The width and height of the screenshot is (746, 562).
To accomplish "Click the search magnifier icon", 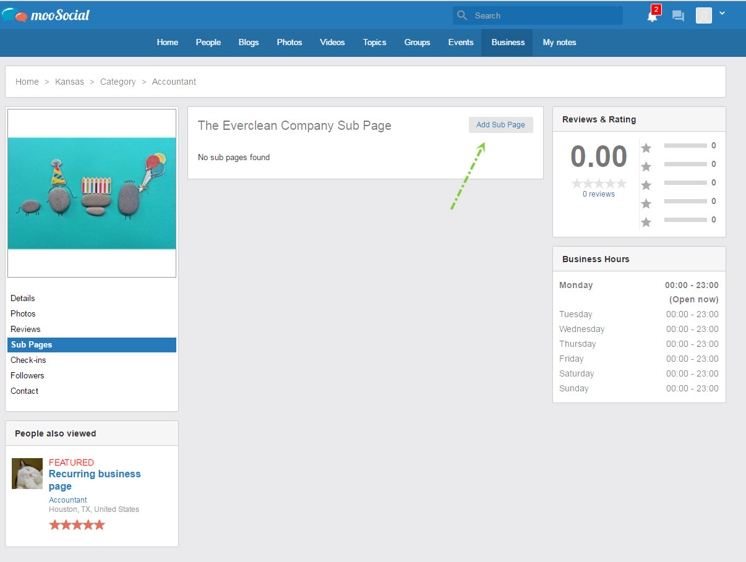I will 461,15.
